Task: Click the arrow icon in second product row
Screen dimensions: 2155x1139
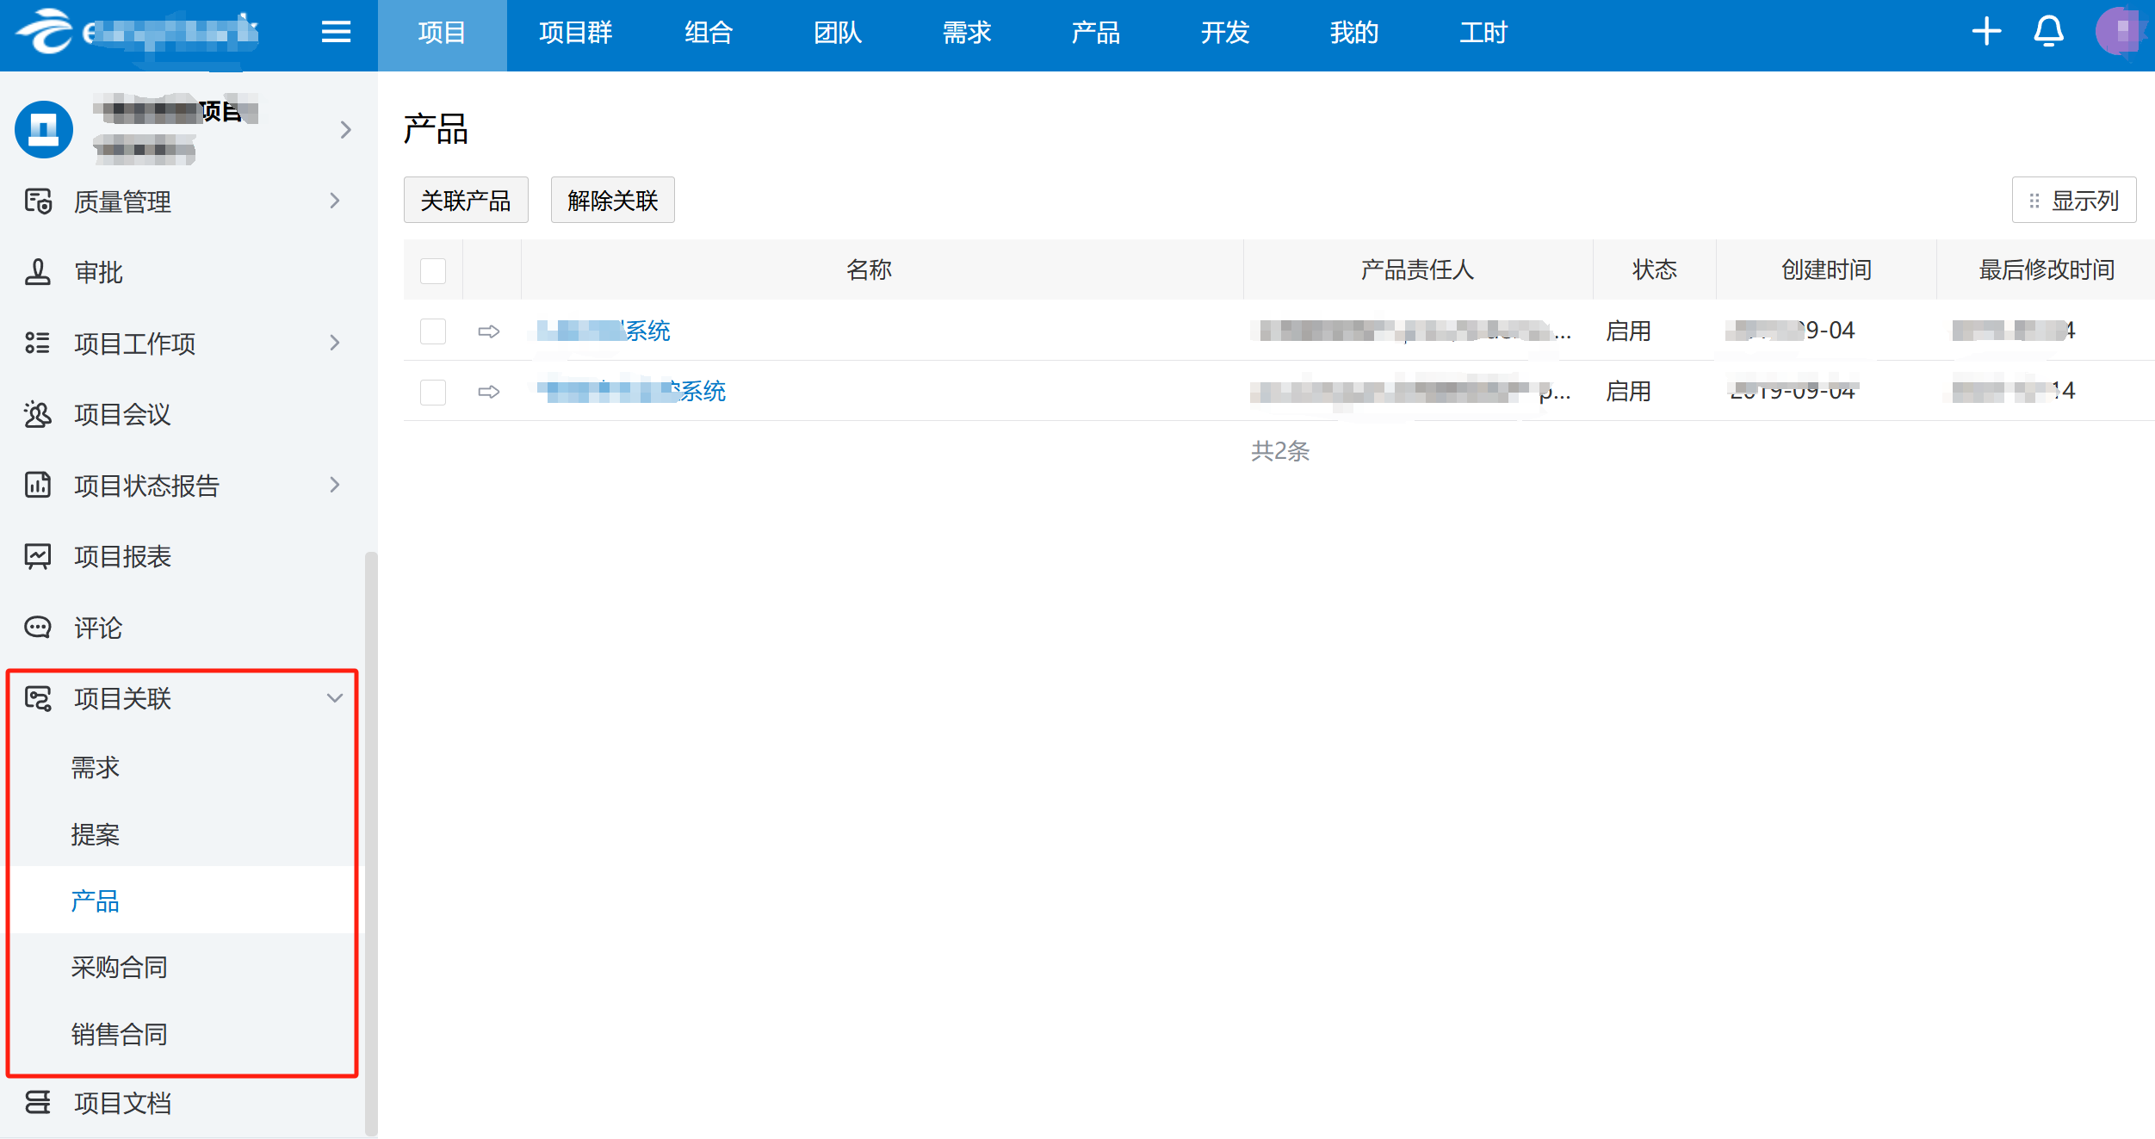Action: 489,392
